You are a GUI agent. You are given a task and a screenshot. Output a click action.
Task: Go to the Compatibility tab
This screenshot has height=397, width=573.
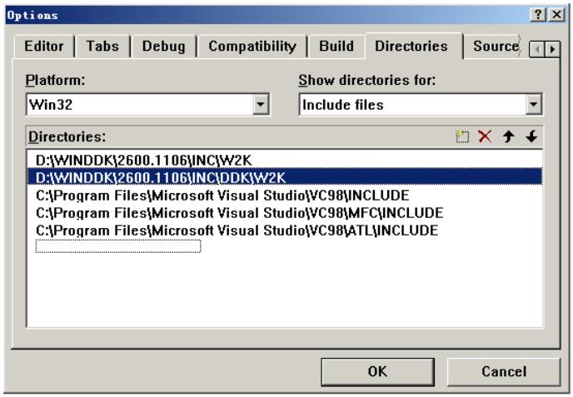pyautogui.click(x=252, y=47)
